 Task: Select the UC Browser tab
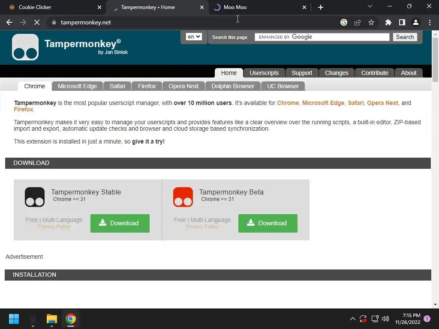tap(283, 86)
